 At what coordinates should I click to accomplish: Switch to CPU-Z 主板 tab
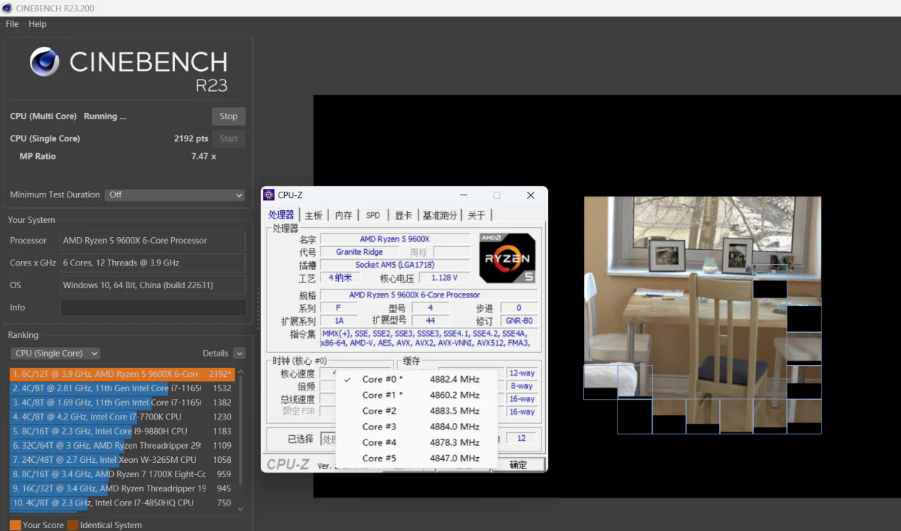(x=313, y=215)
